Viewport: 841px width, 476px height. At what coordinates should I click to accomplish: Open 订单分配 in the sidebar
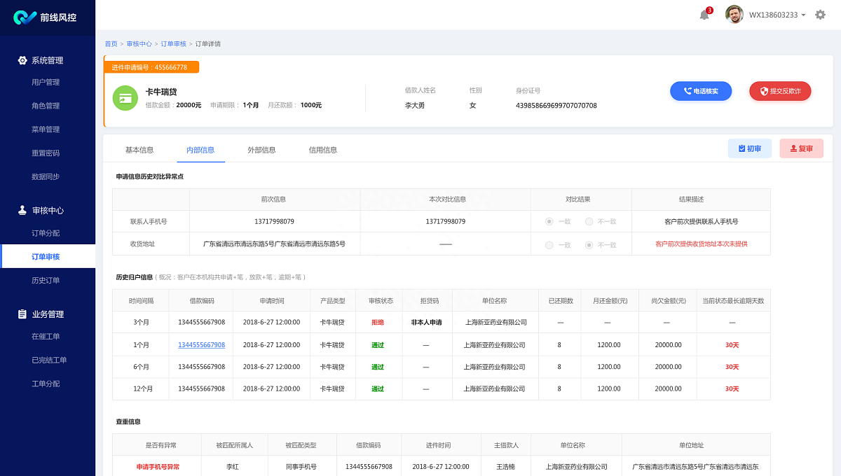(46, 233)
